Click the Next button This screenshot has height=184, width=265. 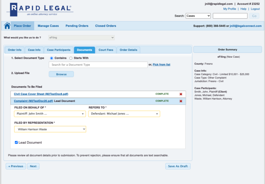(33, 166)
